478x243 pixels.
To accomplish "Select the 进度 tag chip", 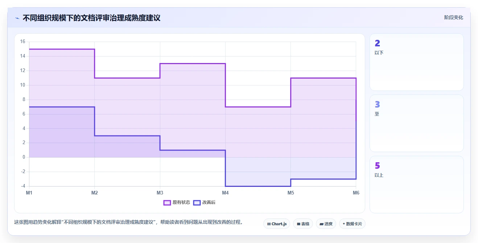I will click(326, 224).
